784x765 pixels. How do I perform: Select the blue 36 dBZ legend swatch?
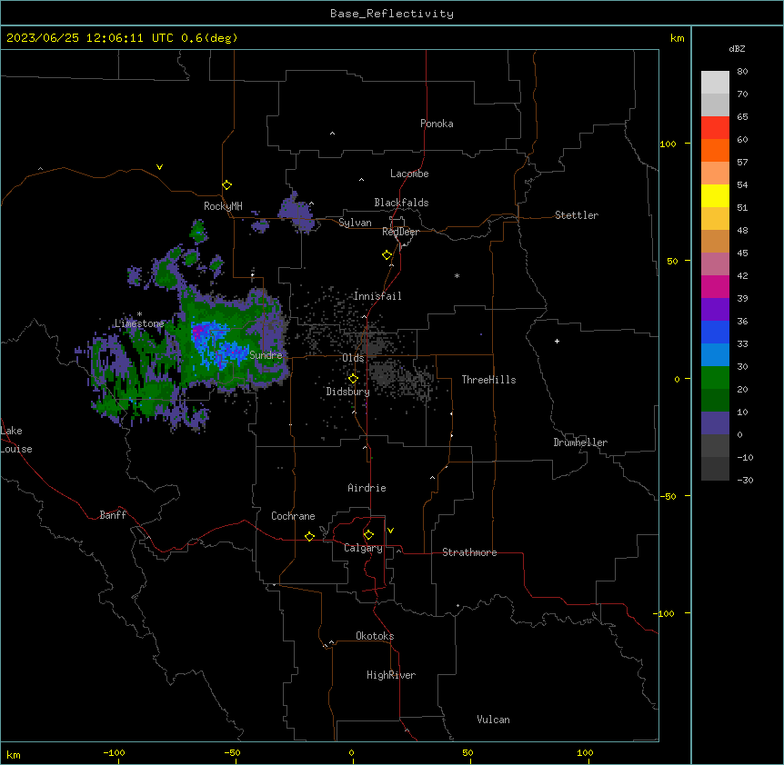(x=715, y=332)
